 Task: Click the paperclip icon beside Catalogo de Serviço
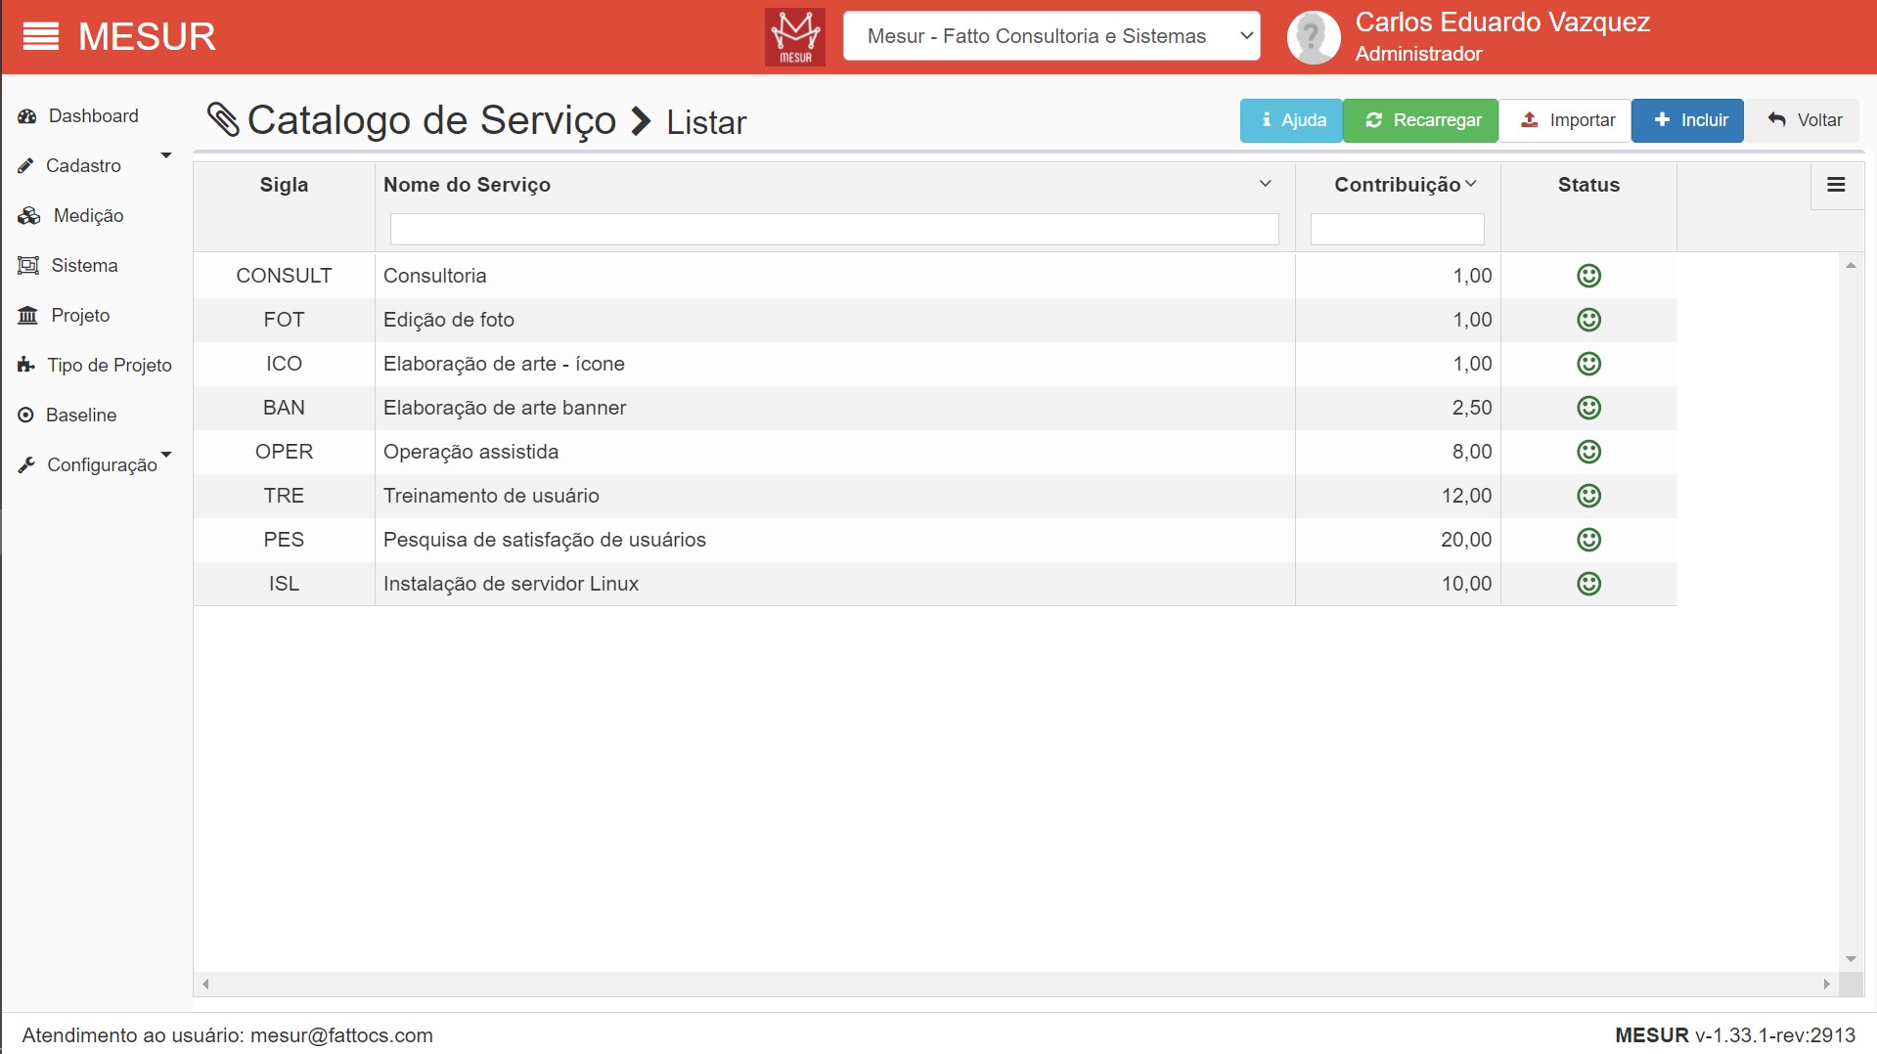tap(223, 120)
